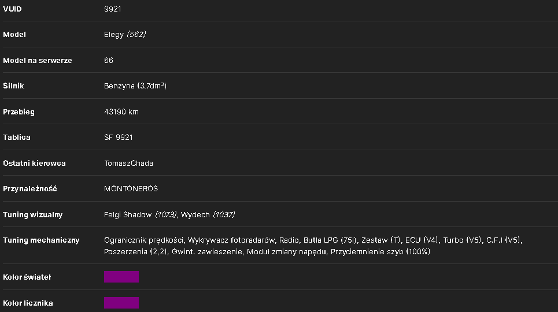Click the Wykrywacz fotoradarów tuning item

click(x=231, y=240)
